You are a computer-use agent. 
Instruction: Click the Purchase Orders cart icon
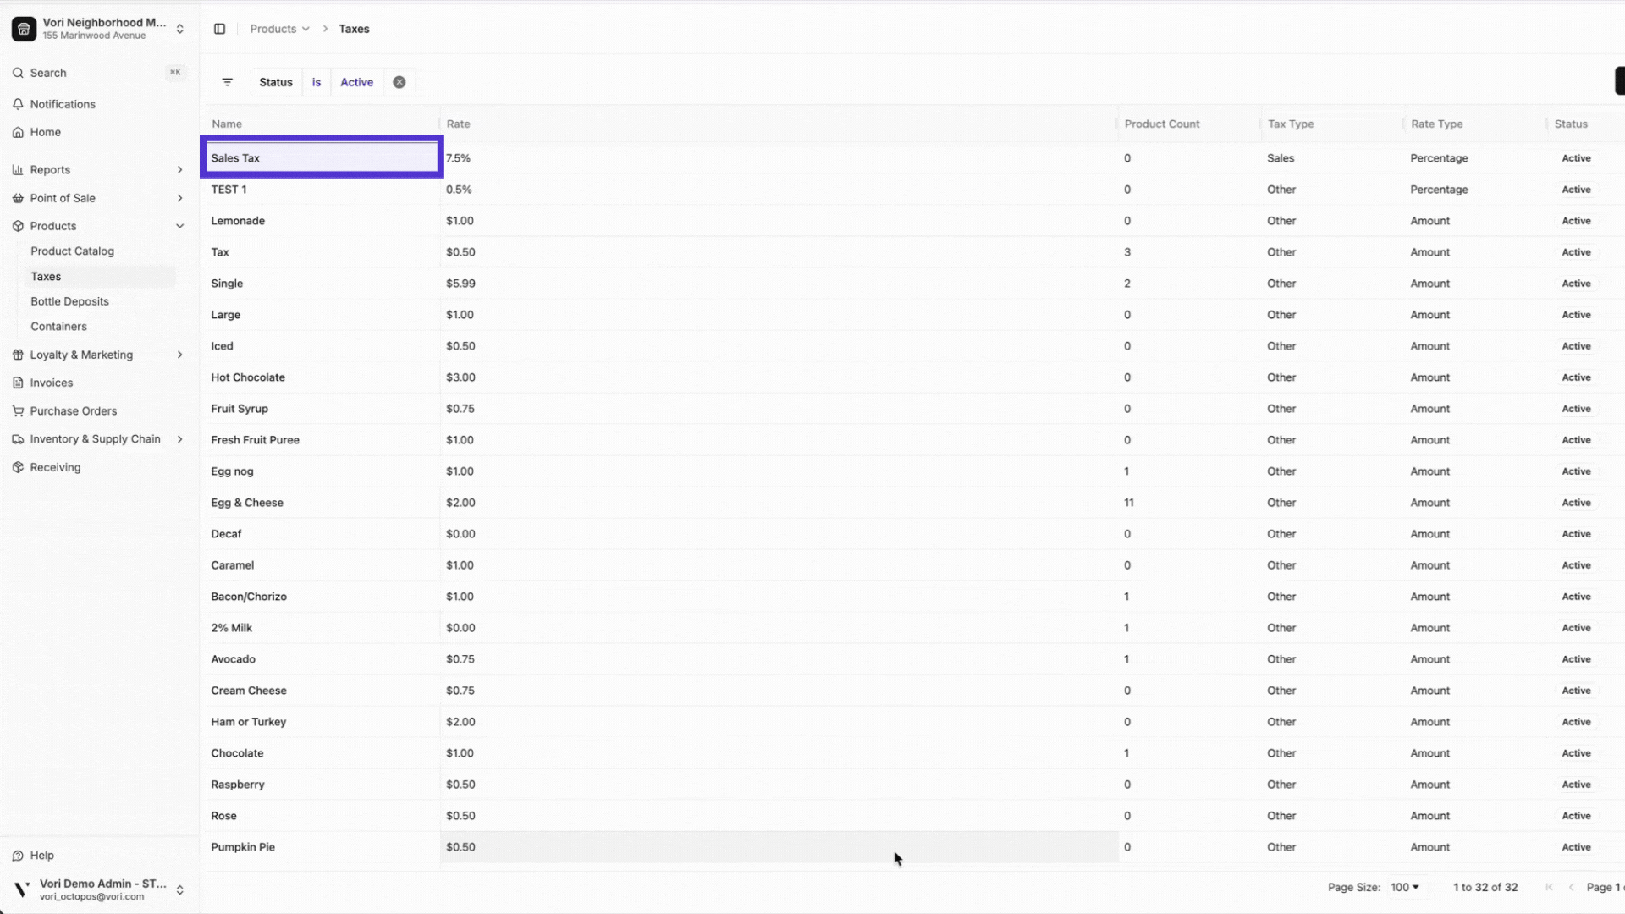click(x=18, y=410)
